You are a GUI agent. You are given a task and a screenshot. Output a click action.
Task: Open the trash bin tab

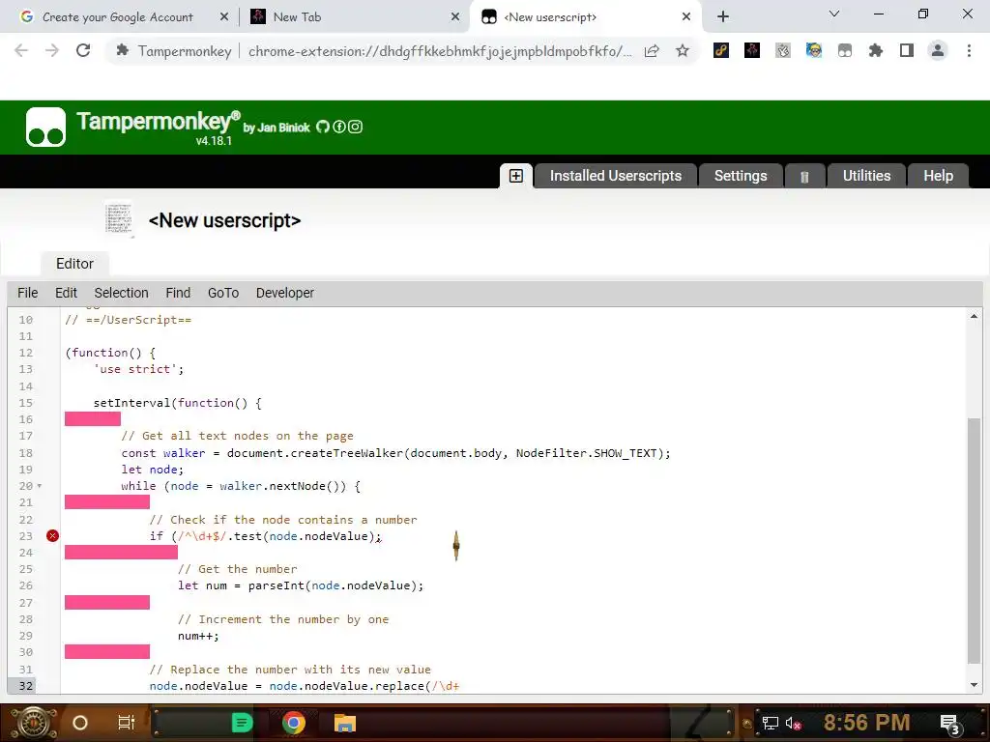tap(804, 177)
